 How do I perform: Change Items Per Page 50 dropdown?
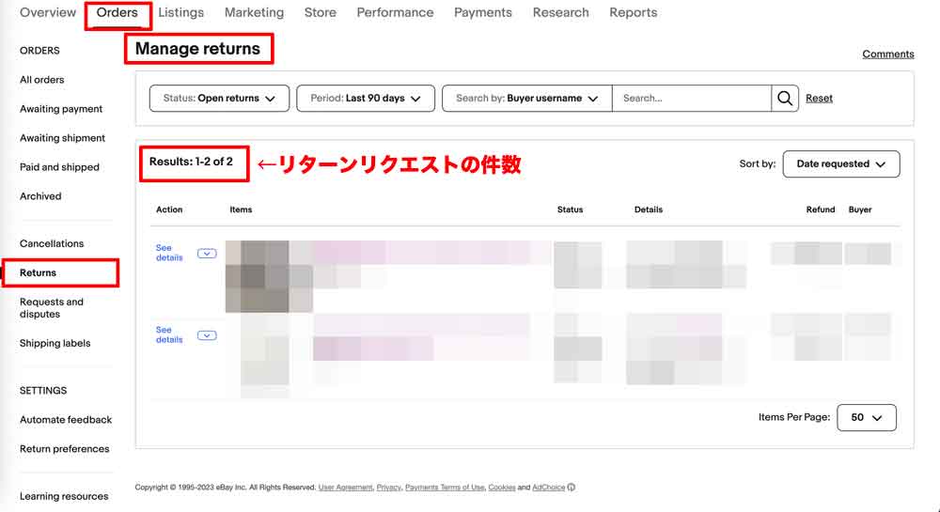pyautogui.click(x=867, y=417)
